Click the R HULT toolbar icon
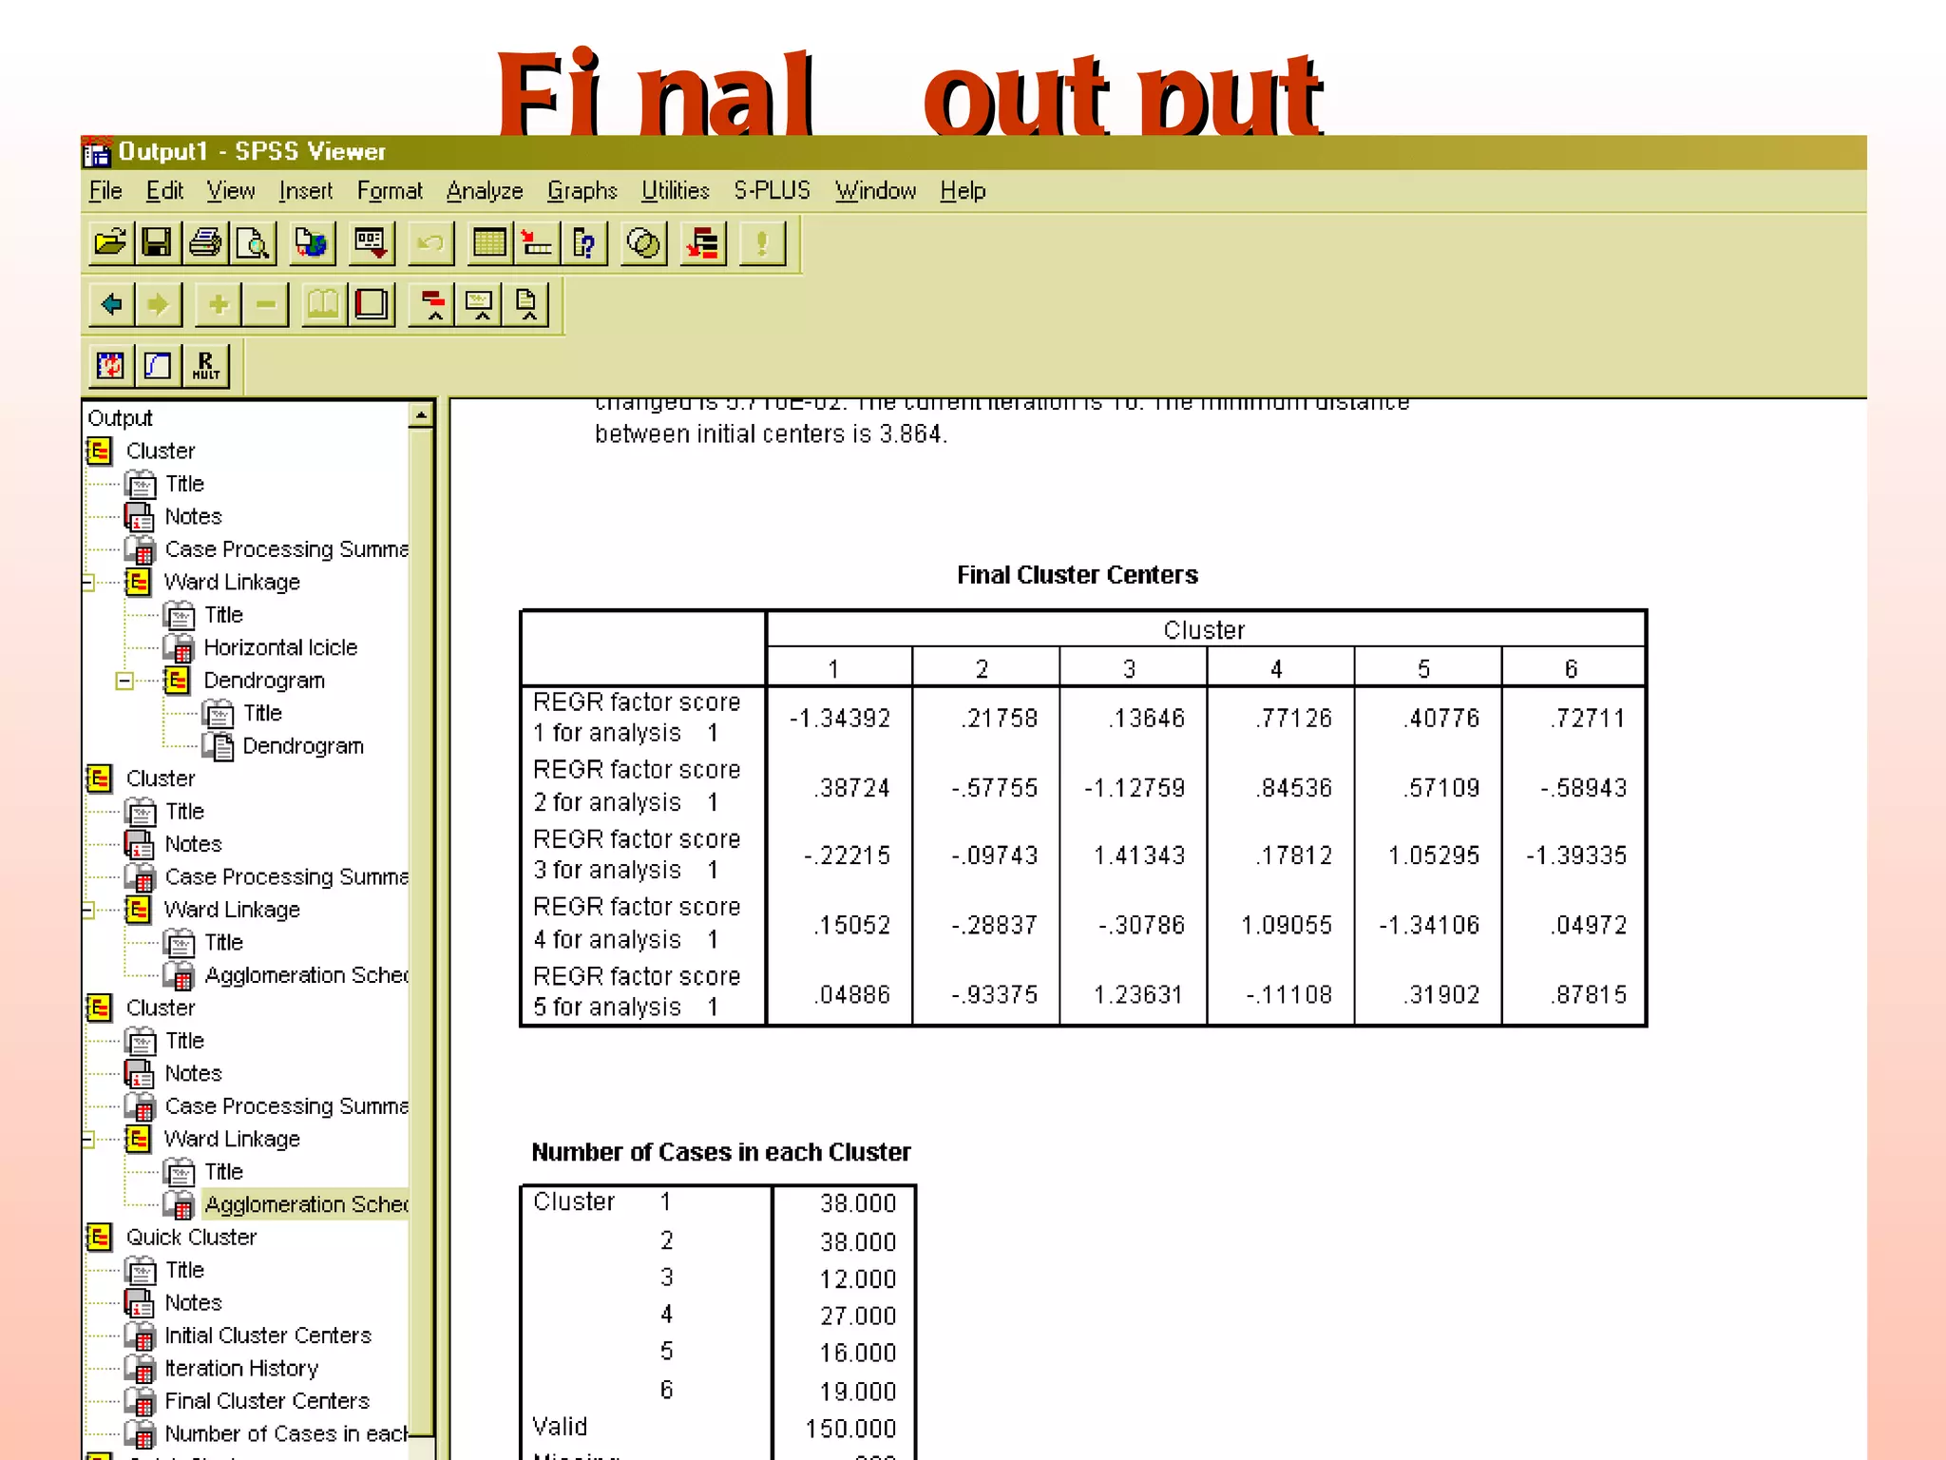 coord(206,366)
